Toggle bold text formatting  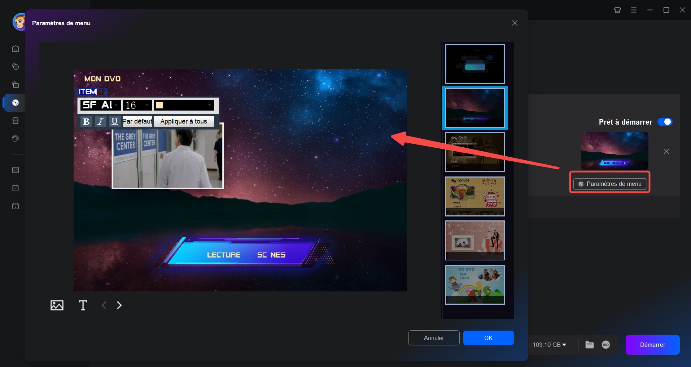coord(86,121)
